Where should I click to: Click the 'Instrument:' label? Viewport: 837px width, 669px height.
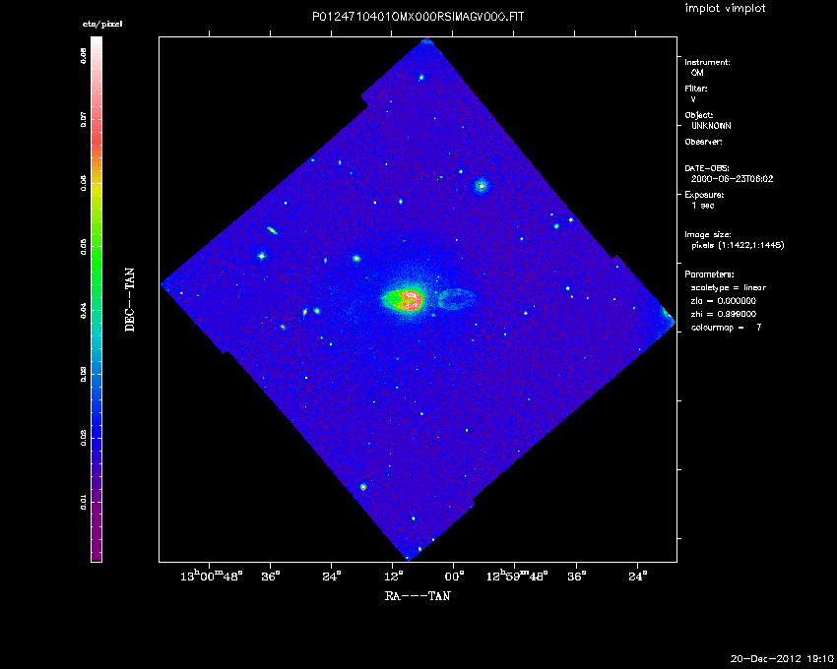[707, 62]
